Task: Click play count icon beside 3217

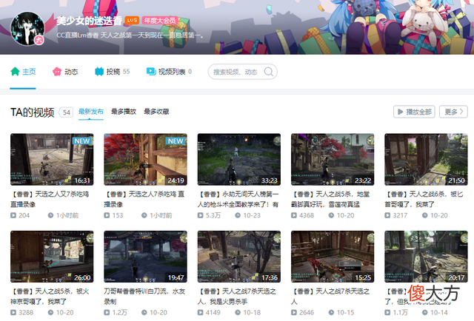Action: [387, 215]
